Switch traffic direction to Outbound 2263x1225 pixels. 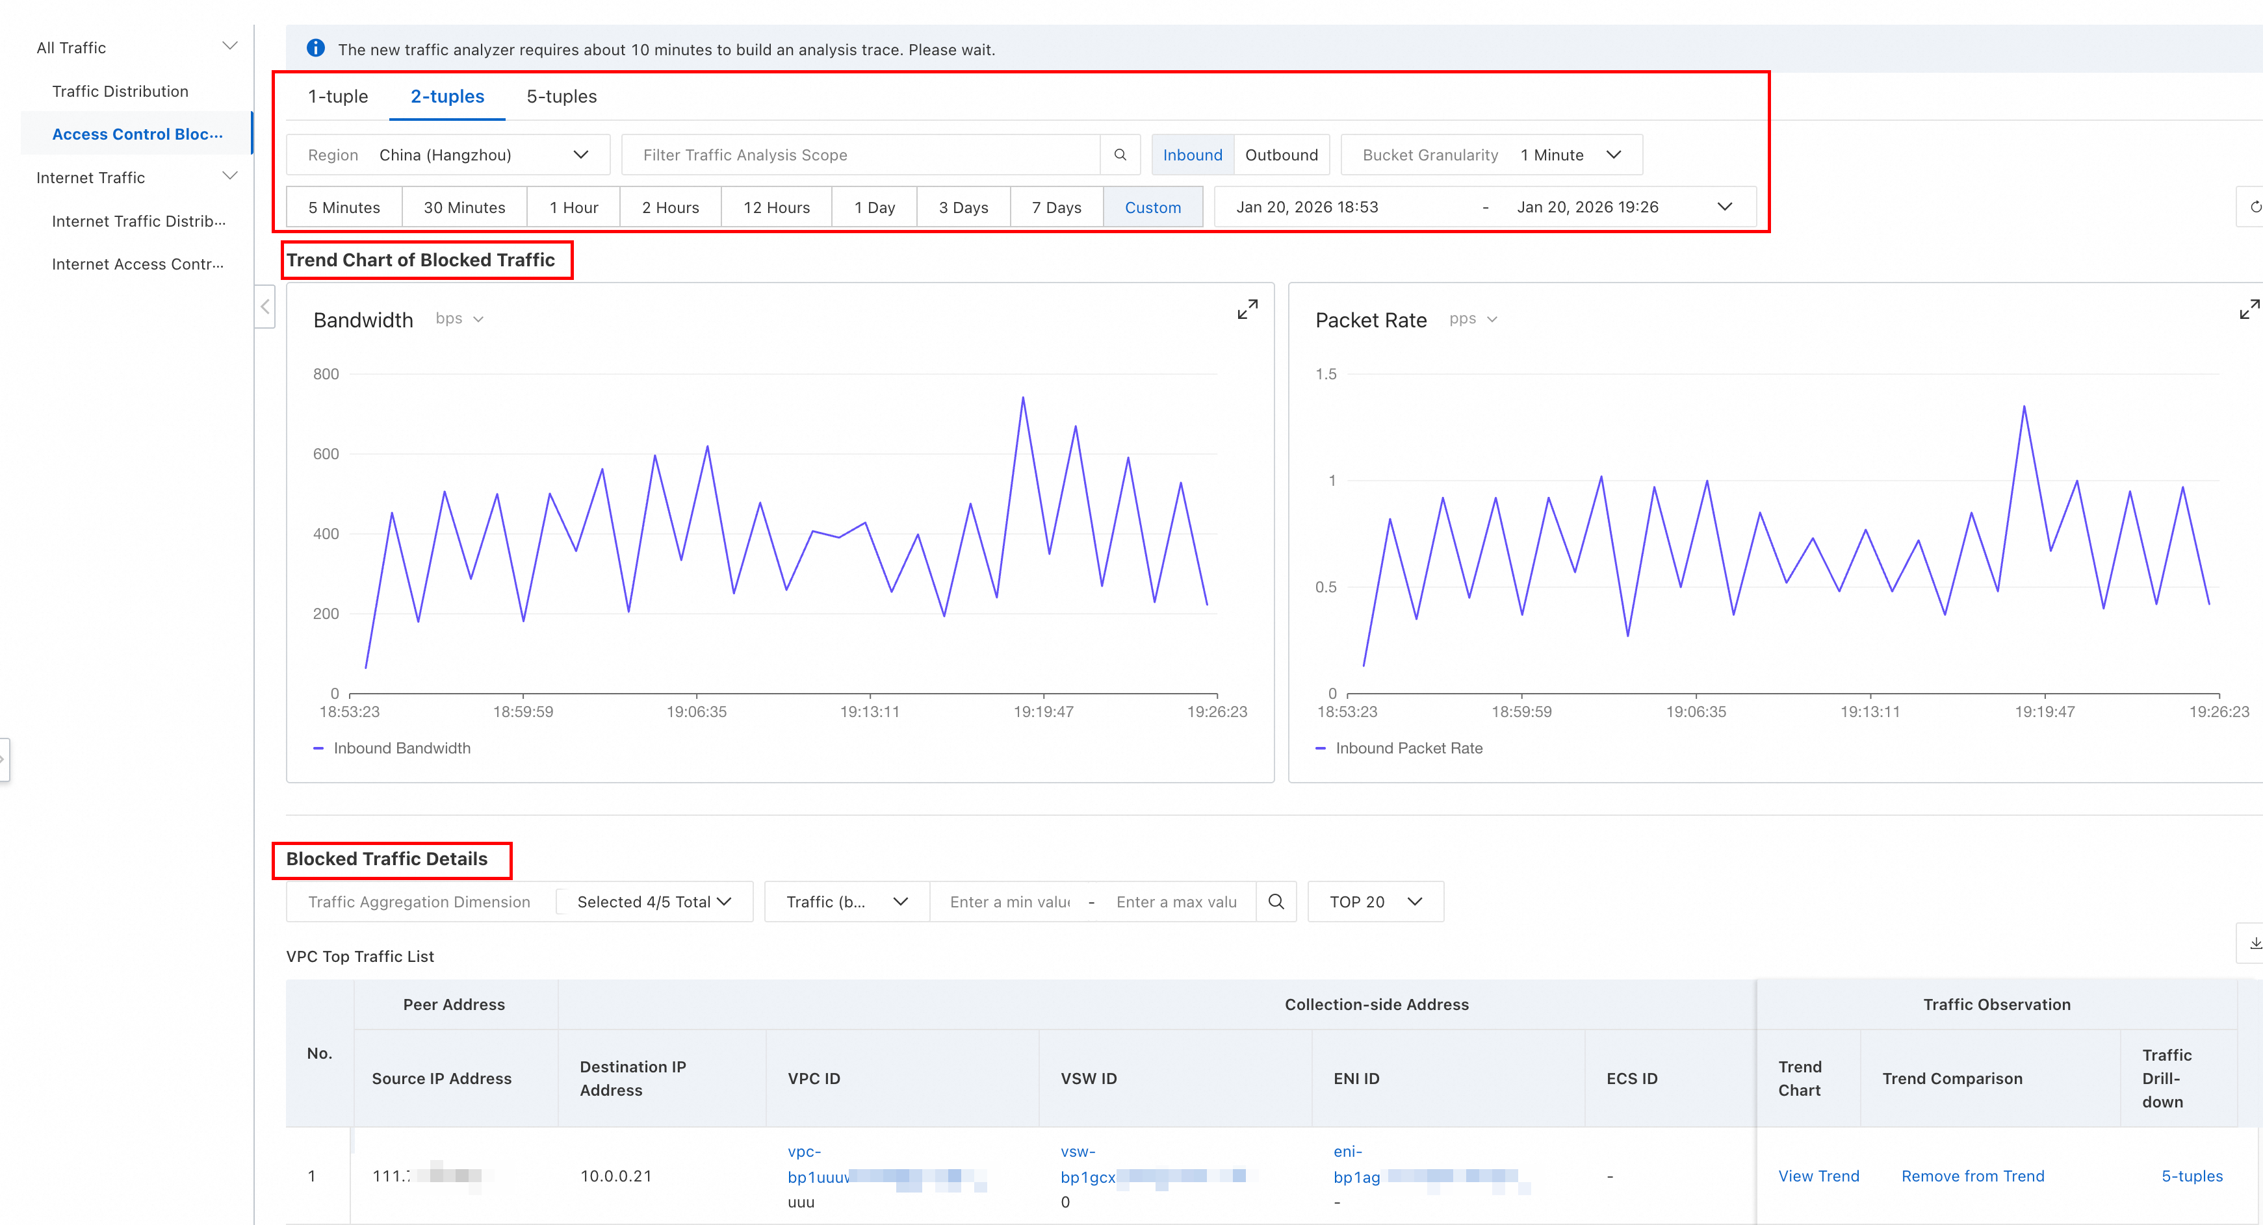point(1281,155)
